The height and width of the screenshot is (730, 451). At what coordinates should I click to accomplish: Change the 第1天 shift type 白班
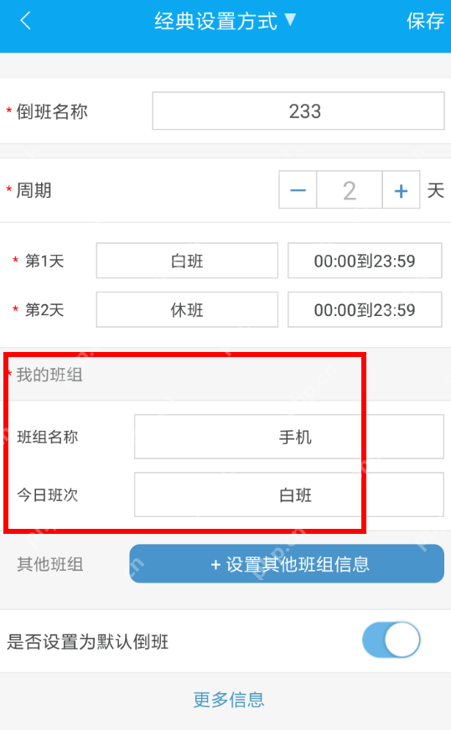click(x=187, y=261)
